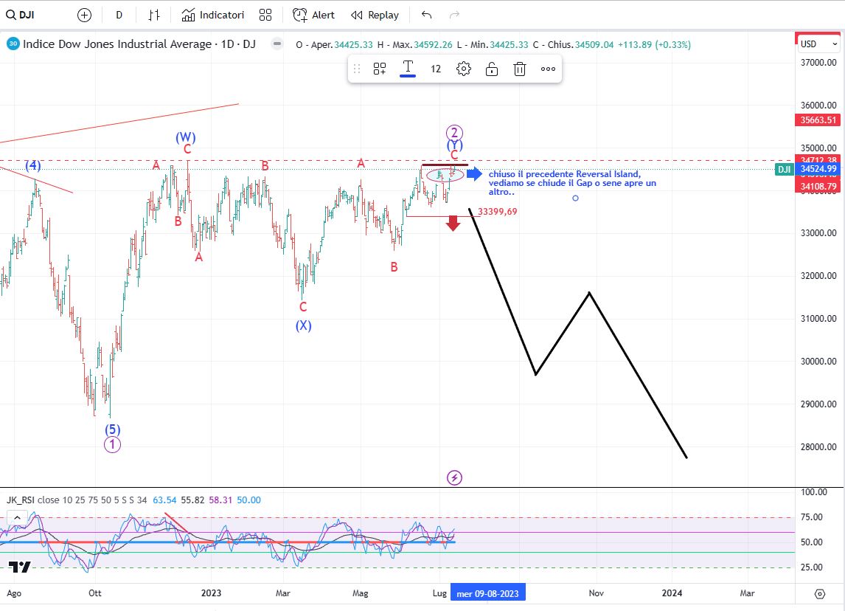The image size is (845, 611).
Task: Select the (Y) wave label
Action: (x=455, y=145)
